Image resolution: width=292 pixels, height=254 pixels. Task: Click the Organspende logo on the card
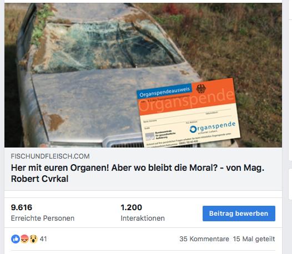click(x=212, y=128)
